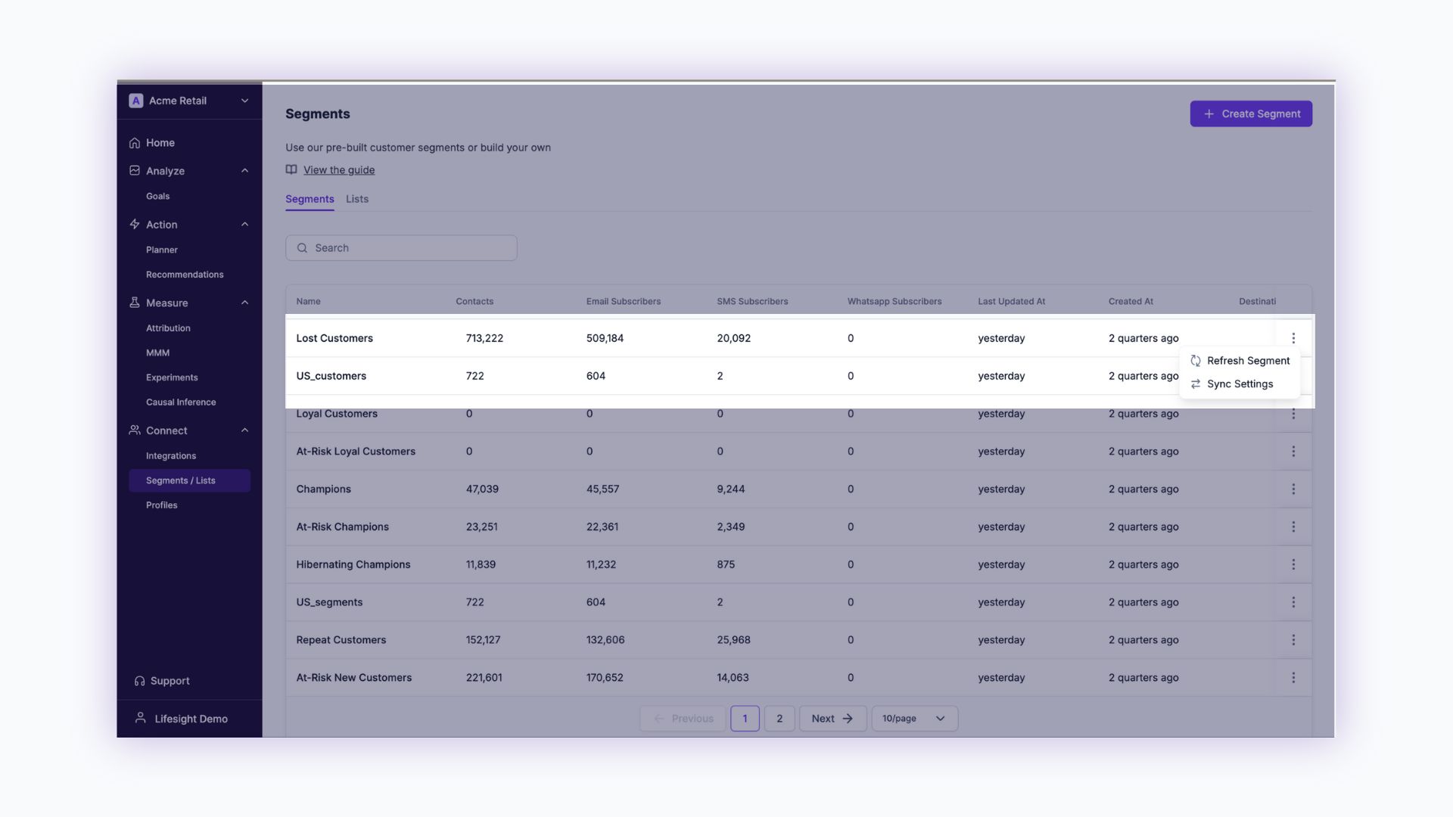
Task: Click the Home icon in sidebar
Action: click(135, 143)
